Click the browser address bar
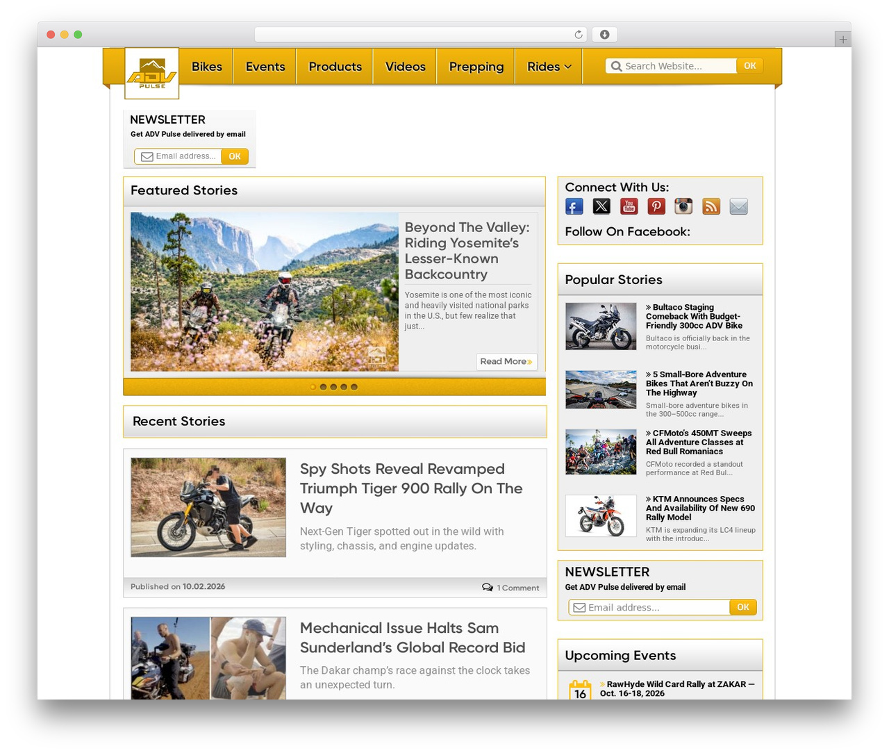889x753 pixels. click(x=421, y=35)
